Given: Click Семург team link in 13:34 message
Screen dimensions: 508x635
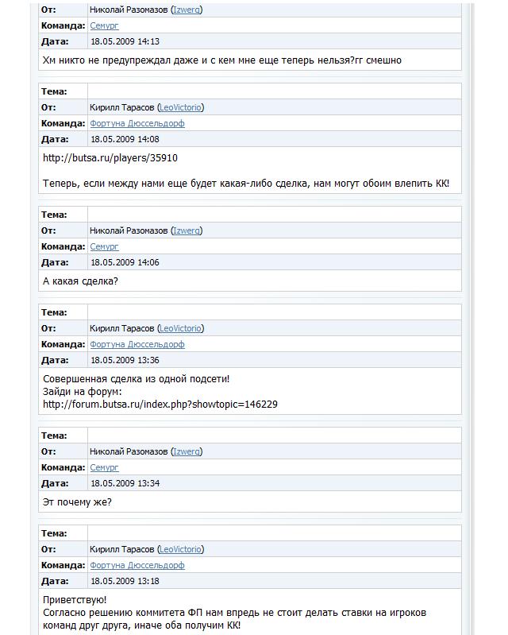Looking at the screenshot, I should [x=104, y=467].
